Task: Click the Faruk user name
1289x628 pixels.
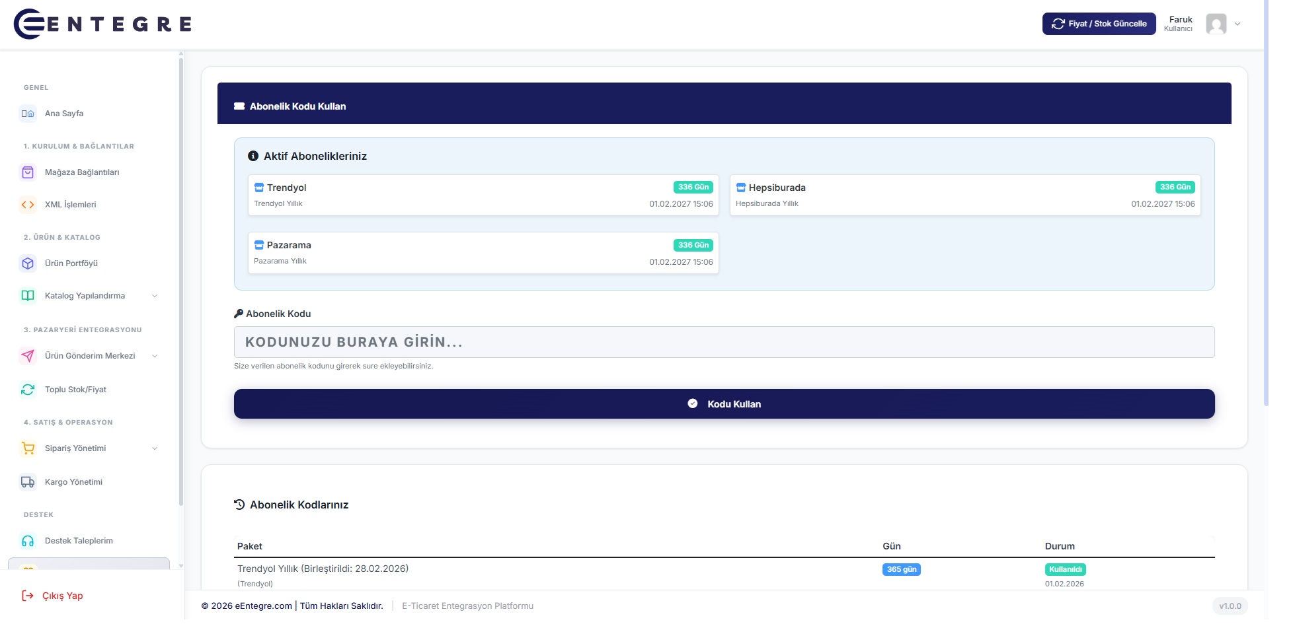Action: click(1181, 20)
